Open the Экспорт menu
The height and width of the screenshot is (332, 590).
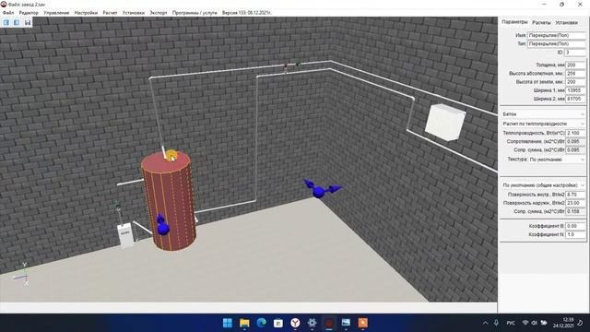[159, 13]
